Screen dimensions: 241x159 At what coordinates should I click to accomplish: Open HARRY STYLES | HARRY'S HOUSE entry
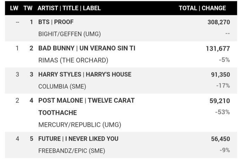tap(85, 74)
